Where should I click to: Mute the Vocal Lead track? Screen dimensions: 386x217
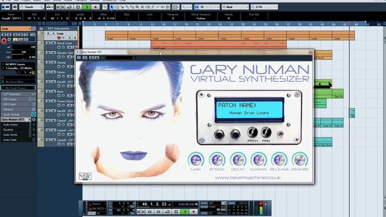click(x=48, y=43)
